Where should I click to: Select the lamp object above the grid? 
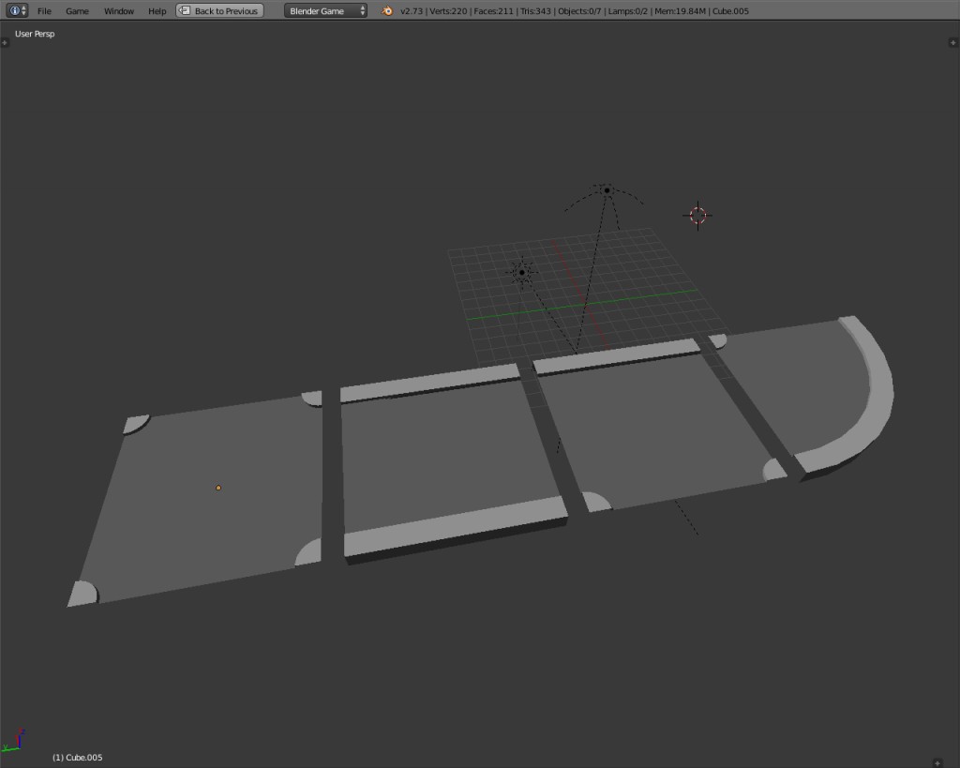[607, 189]
